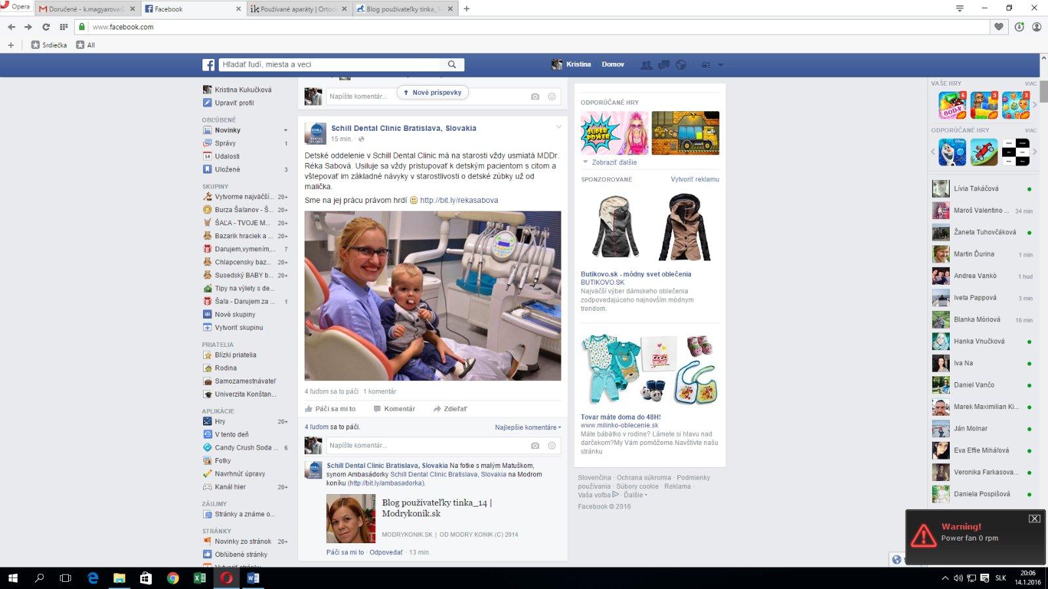The width and height of the screenshot is (1048, 589).
Task: Open notifications globe icon in header
Action: pos(681,65)
